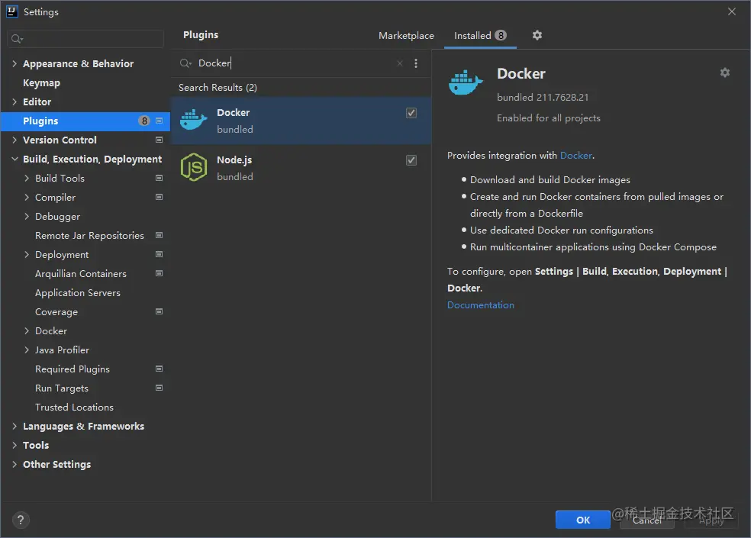The height and width of the screenshot is (538, 751).
Task: Open the plugin search options three-dot menu
Action: [416, 63]
